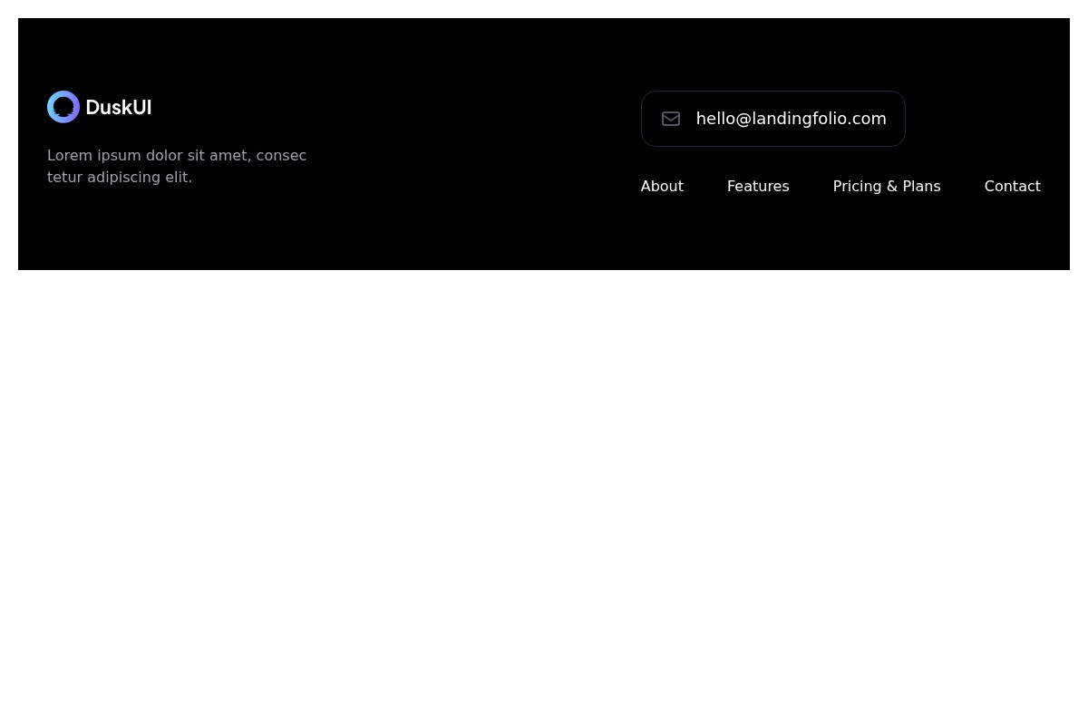This screenshot has height=725, width=1088.
Task: Open the hello@landingfolio.com email link
Action: (x=791, y=119)
